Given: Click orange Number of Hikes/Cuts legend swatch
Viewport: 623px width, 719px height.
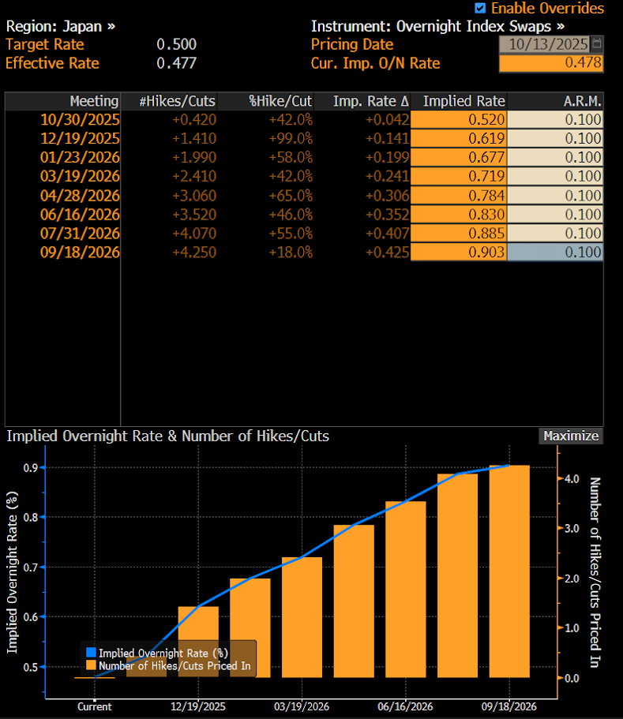Looking at the screenshot, I should coord(90,666).
